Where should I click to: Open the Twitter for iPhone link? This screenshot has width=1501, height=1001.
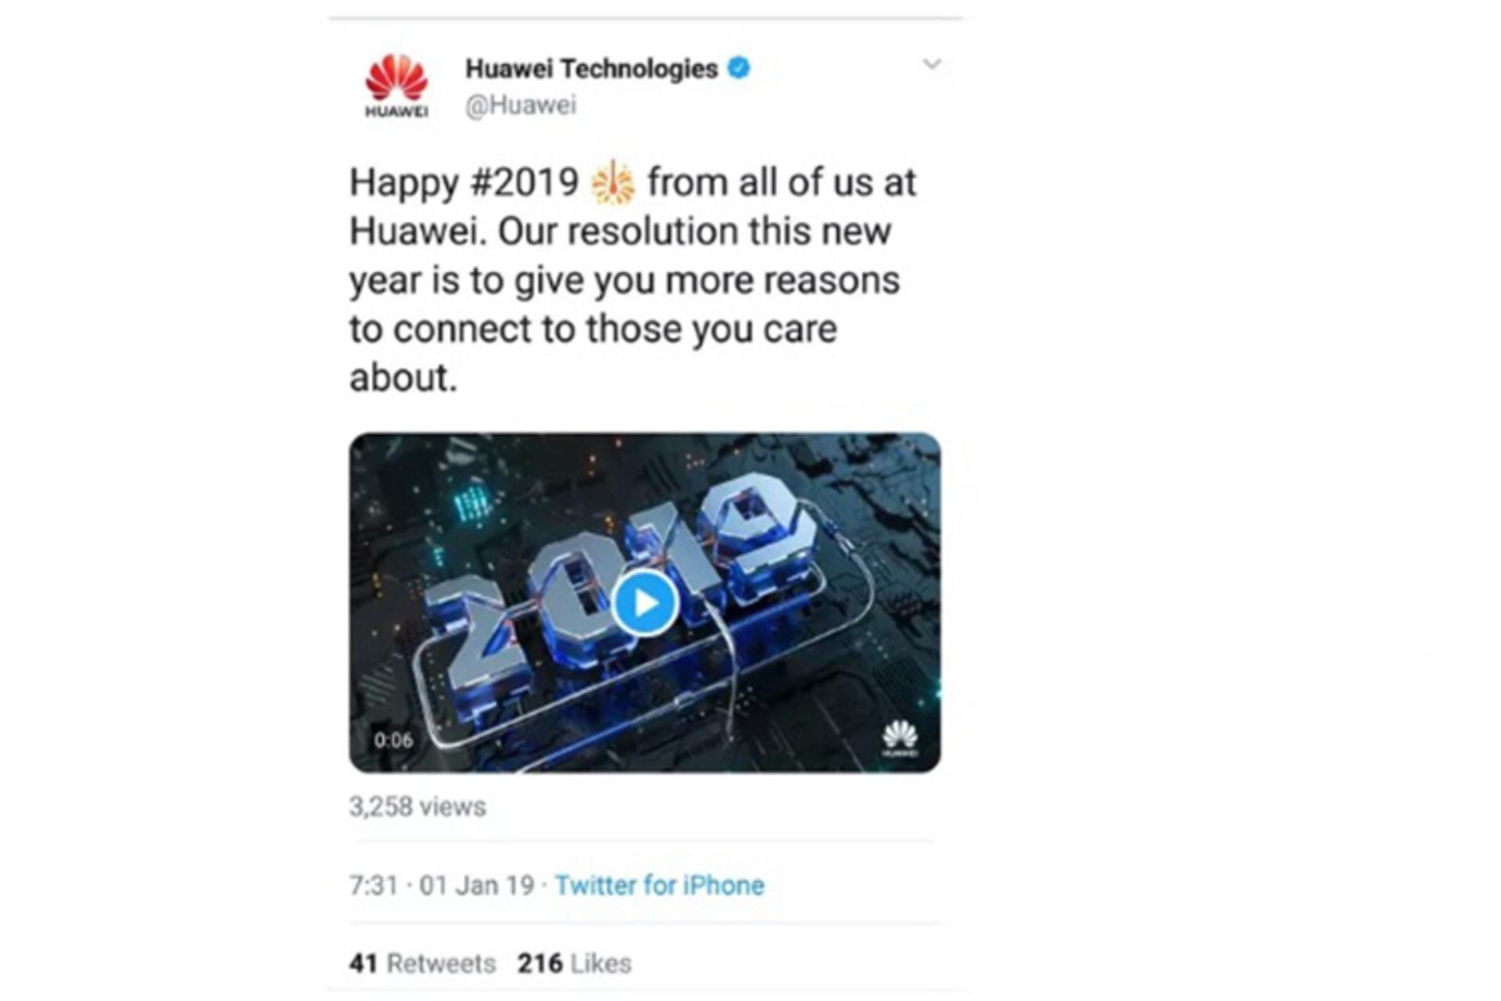tap(660, 885)
